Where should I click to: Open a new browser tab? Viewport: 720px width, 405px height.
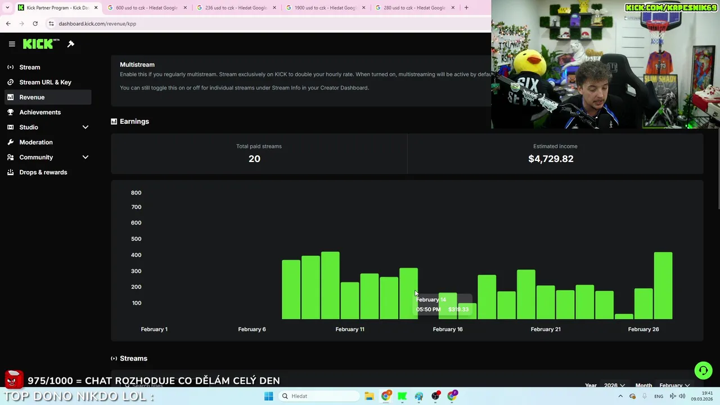(x=466, y=8)
